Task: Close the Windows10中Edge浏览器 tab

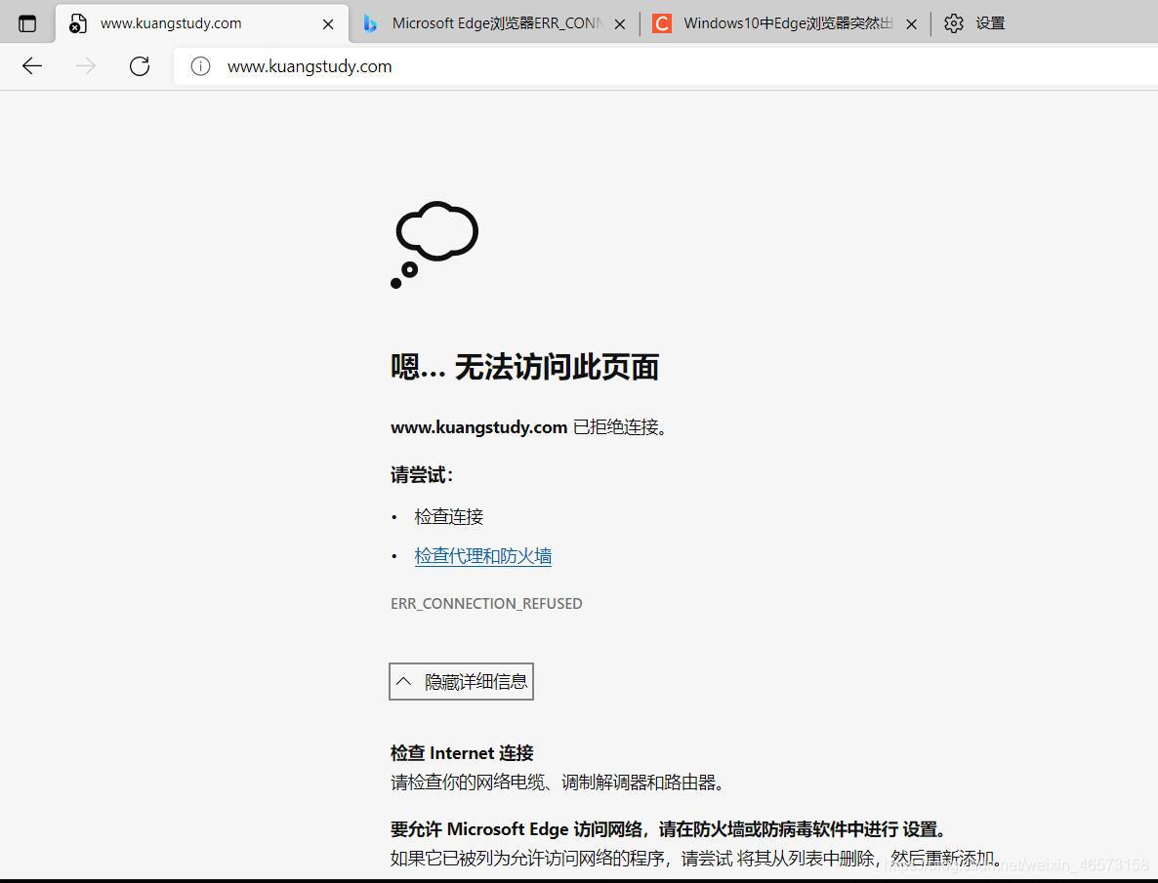Action: point(912,24)
